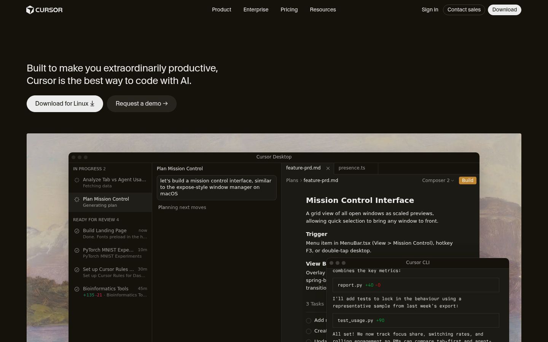
Task: Click the report.py file chip in Cursor CLI
Action: tap(416, 285)
